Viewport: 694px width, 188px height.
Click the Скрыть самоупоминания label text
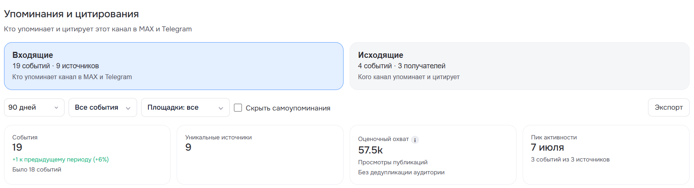[x=288, y=108]
